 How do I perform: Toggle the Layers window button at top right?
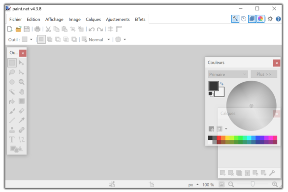coord(252,19)
